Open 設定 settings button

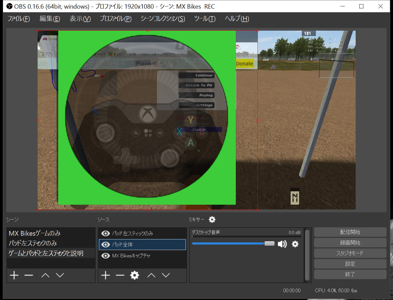(x=350, y=264)
